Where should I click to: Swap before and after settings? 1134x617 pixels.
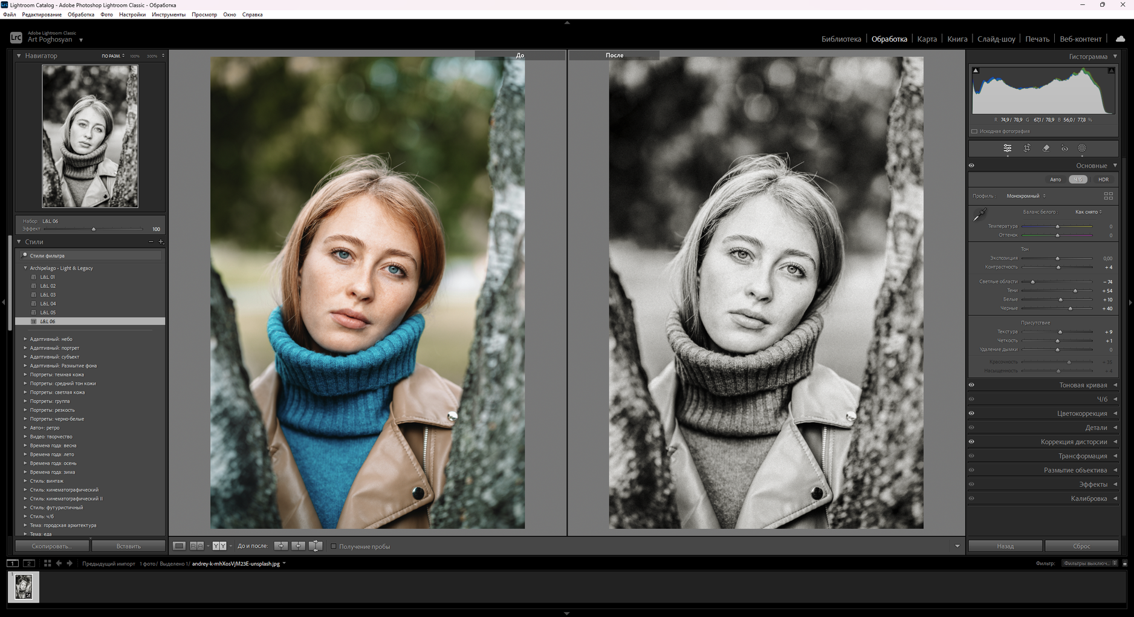pos(316,546)
